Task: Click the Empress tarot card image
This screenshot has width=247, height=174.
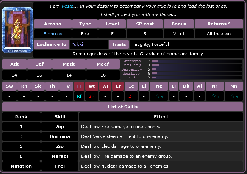Action: tap(17, 30)
